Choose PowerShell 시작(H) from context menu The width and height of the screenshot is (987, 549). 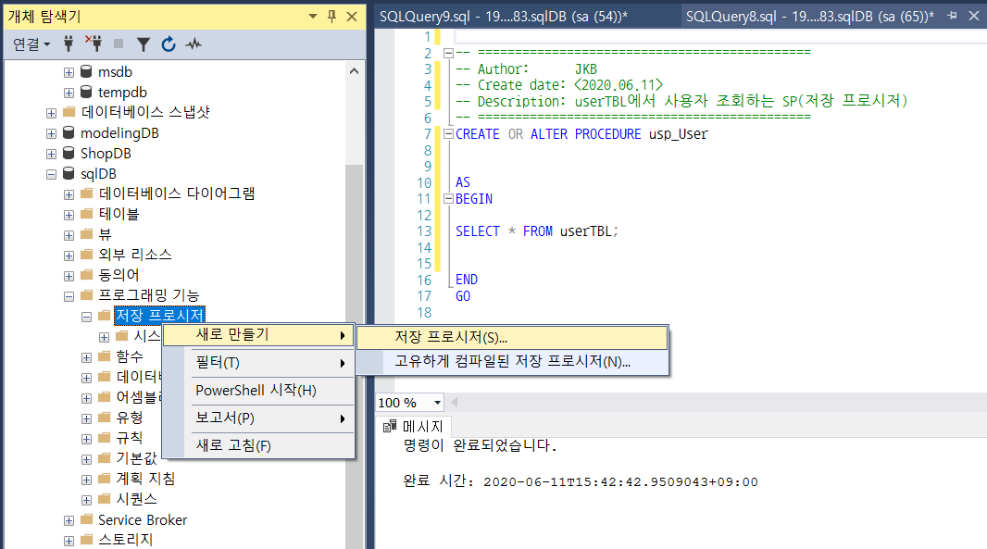point(257,391)
